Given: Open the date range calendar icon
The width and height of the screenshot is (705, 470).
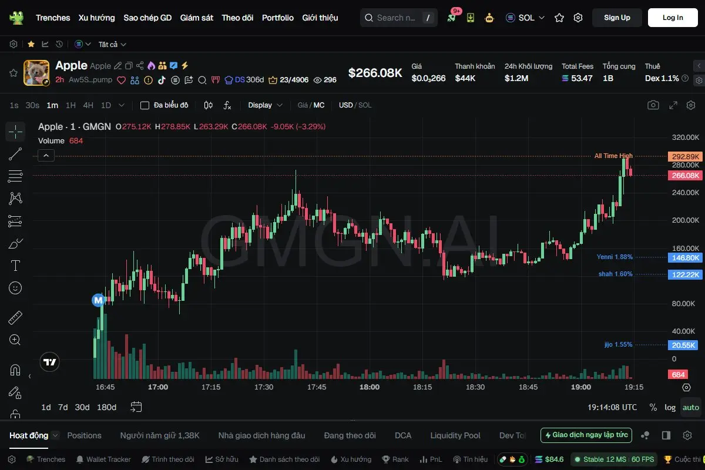Looking at the screenshot, I should (136, 407).
